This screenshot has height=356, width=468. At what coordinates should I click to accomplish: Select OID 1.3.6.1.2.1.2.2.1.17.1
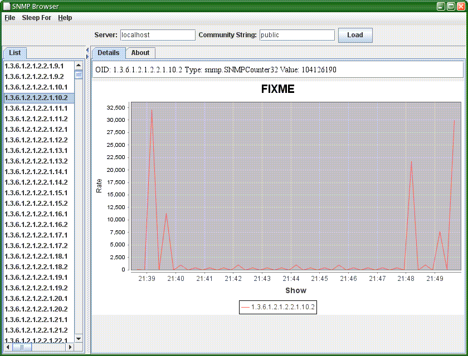coord(39,235)
